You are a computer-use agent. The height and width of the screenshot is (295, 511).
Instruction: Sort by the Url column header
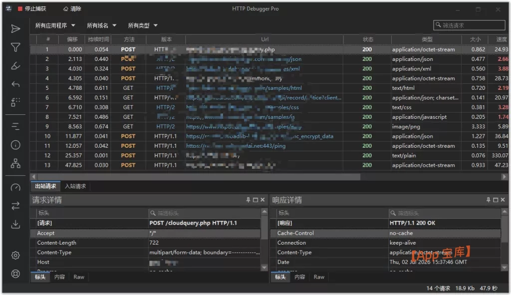[x=264, y=39]
